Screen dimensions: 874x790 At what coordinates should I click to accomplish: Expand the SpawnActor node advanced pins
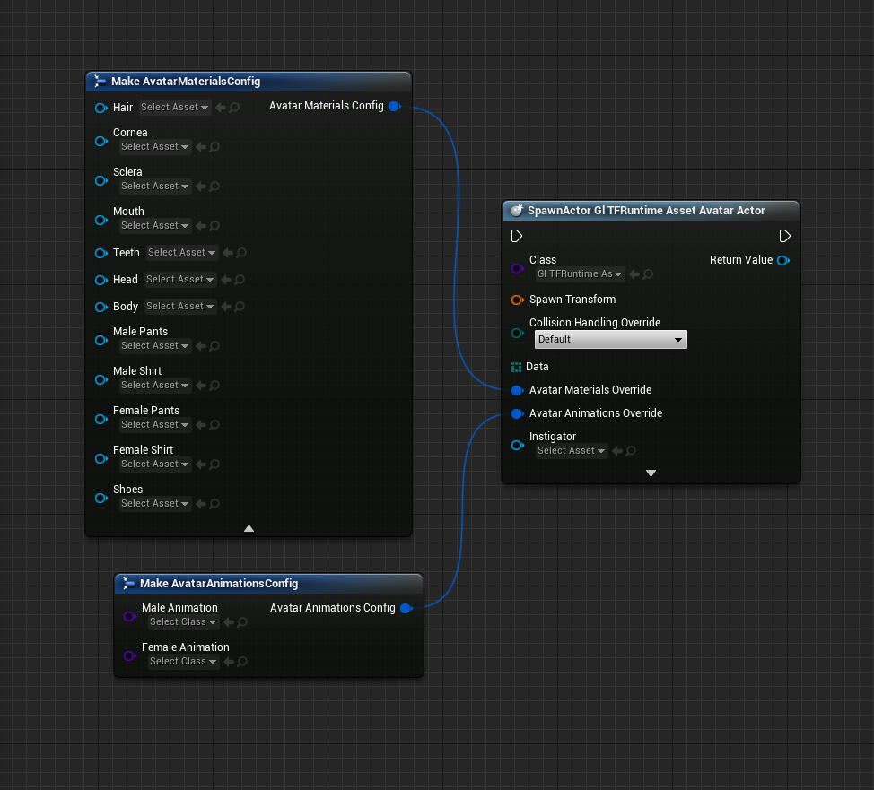point(651,473)
